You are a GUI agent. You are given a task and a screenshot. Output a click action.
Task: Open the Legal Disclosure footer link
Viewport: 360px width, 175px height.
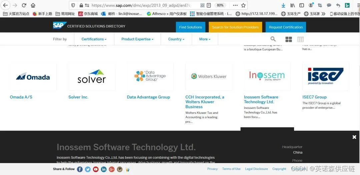[x=256, y=169]
